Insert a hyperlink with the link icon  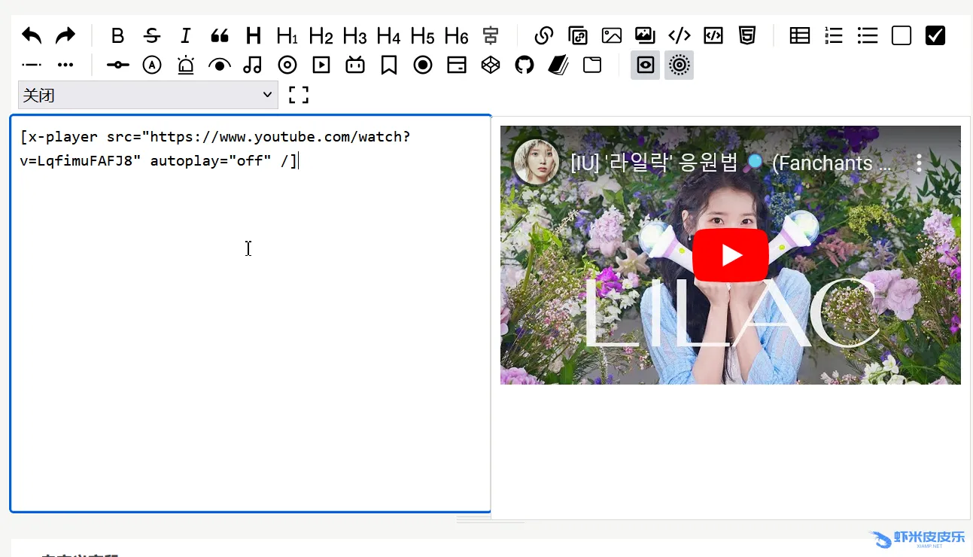point(543,35)
